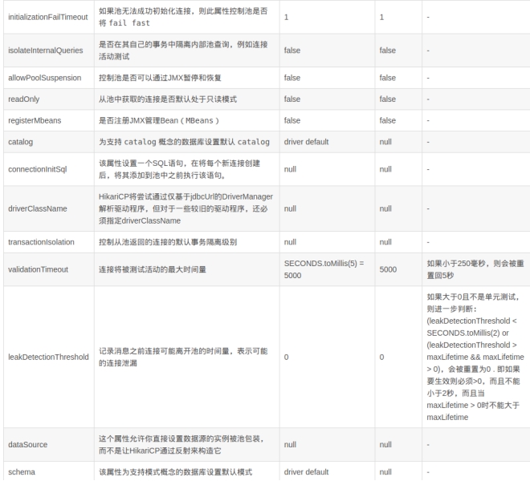Image resolution: width=530 pixels, height=481 pixels.
Task: Click the allowPoolSuspension property name
Action: tap(45, 78)
